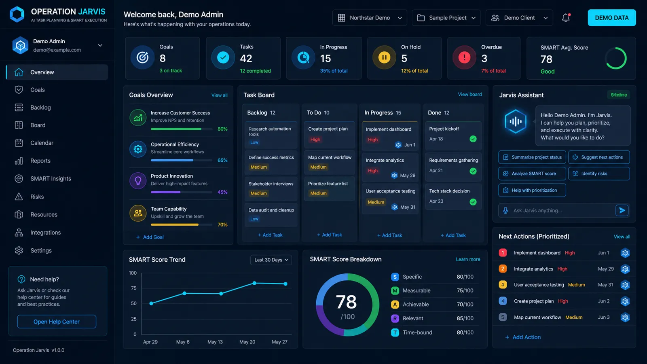The width and height of the screenshot is (647, 364).
Task: Click hexagon icon beside May 31 in Next Actions
Action: pyautogui.click(x=625, y=285)
